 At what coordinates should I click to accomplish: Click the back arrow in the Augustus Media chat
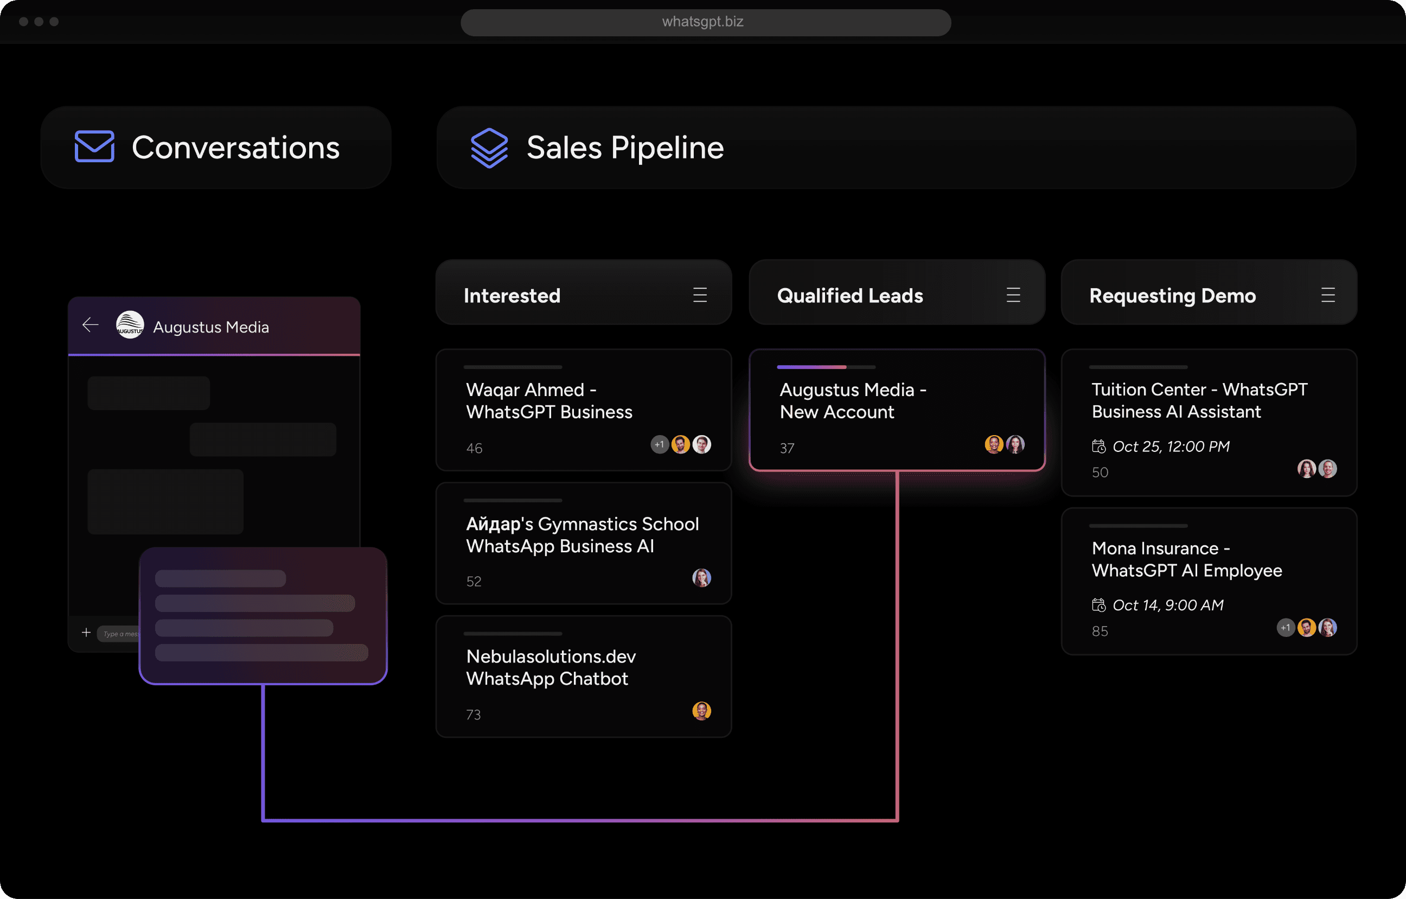91,325
